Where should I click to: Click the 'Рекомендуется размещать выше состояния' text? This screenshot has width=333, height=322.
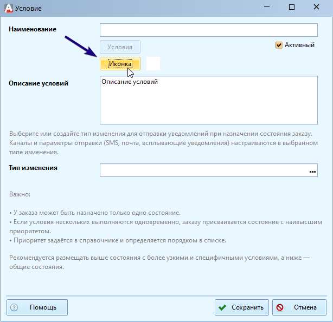tap(159, 262)
